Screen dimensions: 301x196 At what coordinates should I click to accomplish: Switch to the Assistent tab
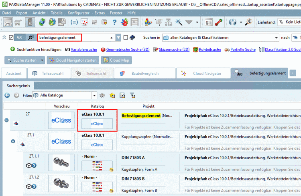pos(14,73)
